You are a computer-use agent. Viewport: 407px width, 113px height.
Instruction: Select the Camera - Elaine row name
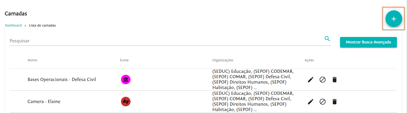tap(44, 102)
